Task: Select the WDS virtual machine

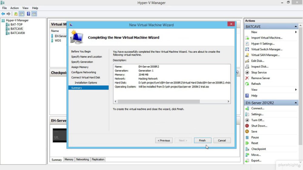Action: click(x=58, y=41)
